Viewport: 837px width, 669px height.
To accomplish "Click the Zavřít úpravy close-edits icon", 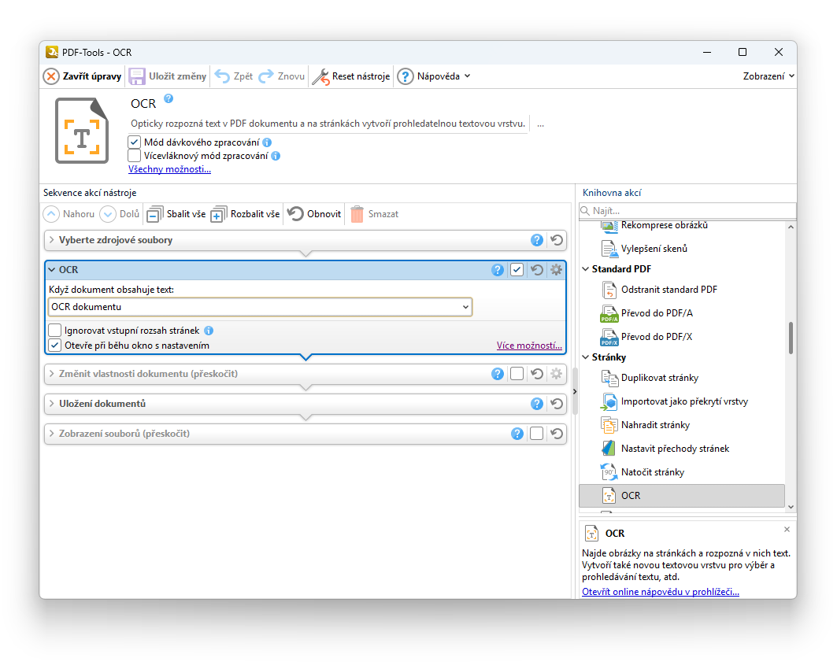I will click(51, 76).
